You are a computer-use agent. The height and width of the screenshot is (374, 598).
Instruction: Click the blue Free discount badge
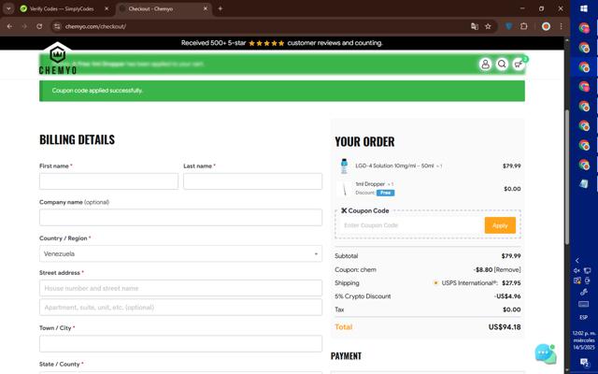(385, 193)
